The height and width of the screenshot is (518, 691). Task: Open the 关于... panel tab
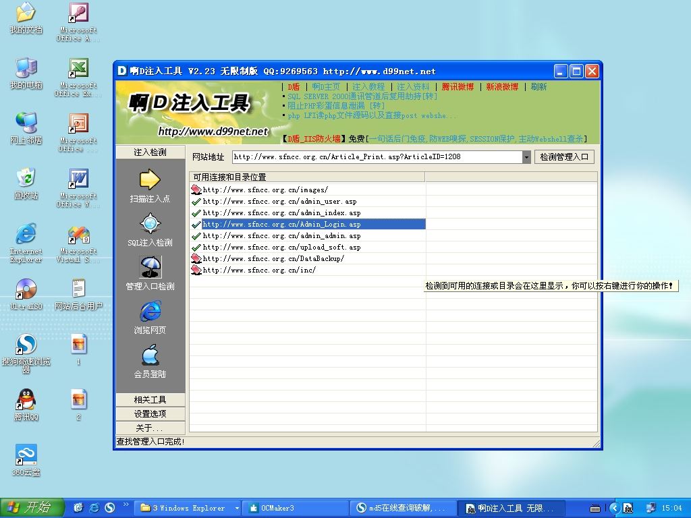pos(150,428)
